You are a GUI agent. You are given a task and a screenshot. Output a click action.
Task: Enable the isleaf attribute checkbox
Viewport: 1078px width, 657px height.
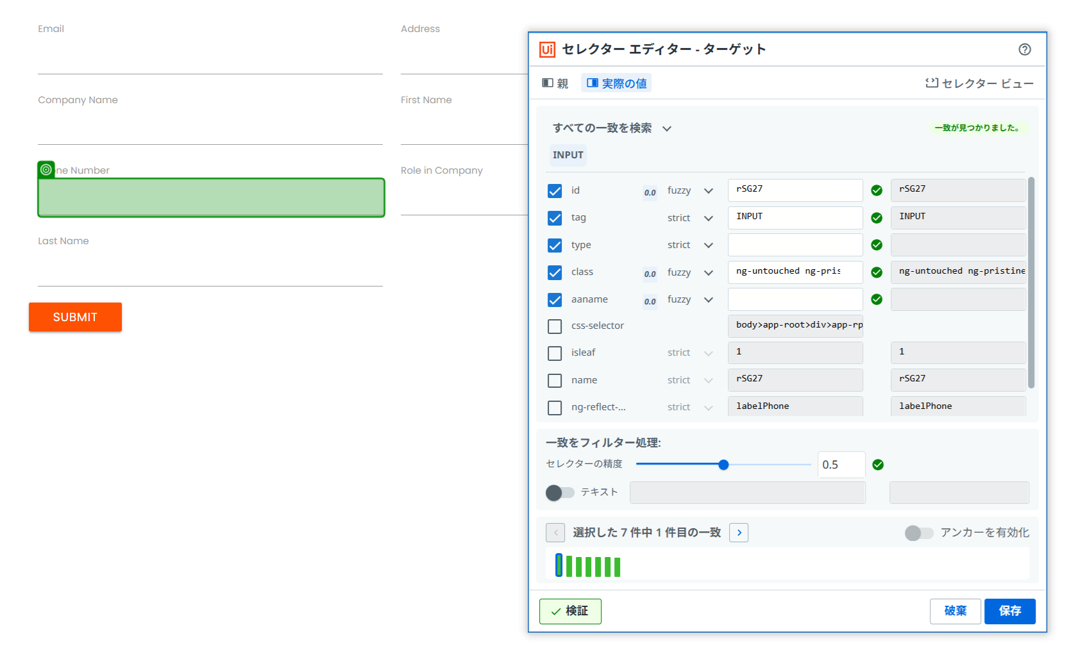point(555,353)
